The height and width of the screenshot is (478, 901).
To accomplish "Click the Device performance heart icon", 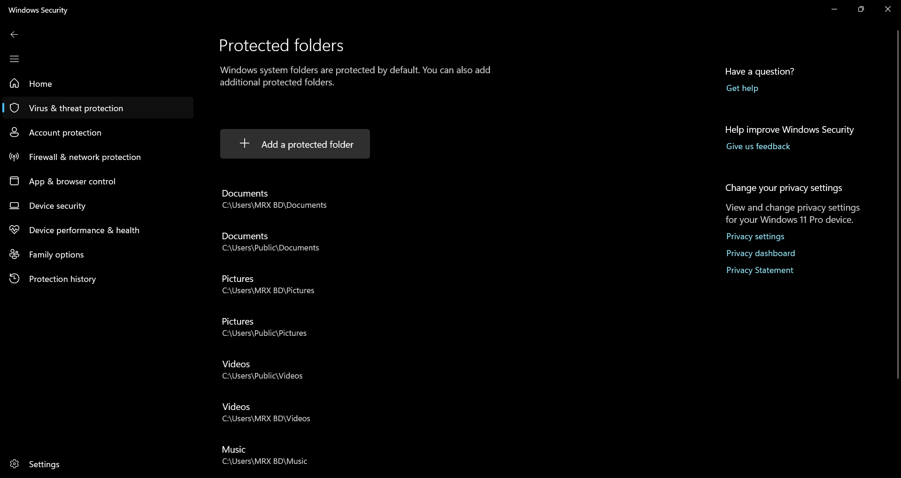I will [15, 230].
